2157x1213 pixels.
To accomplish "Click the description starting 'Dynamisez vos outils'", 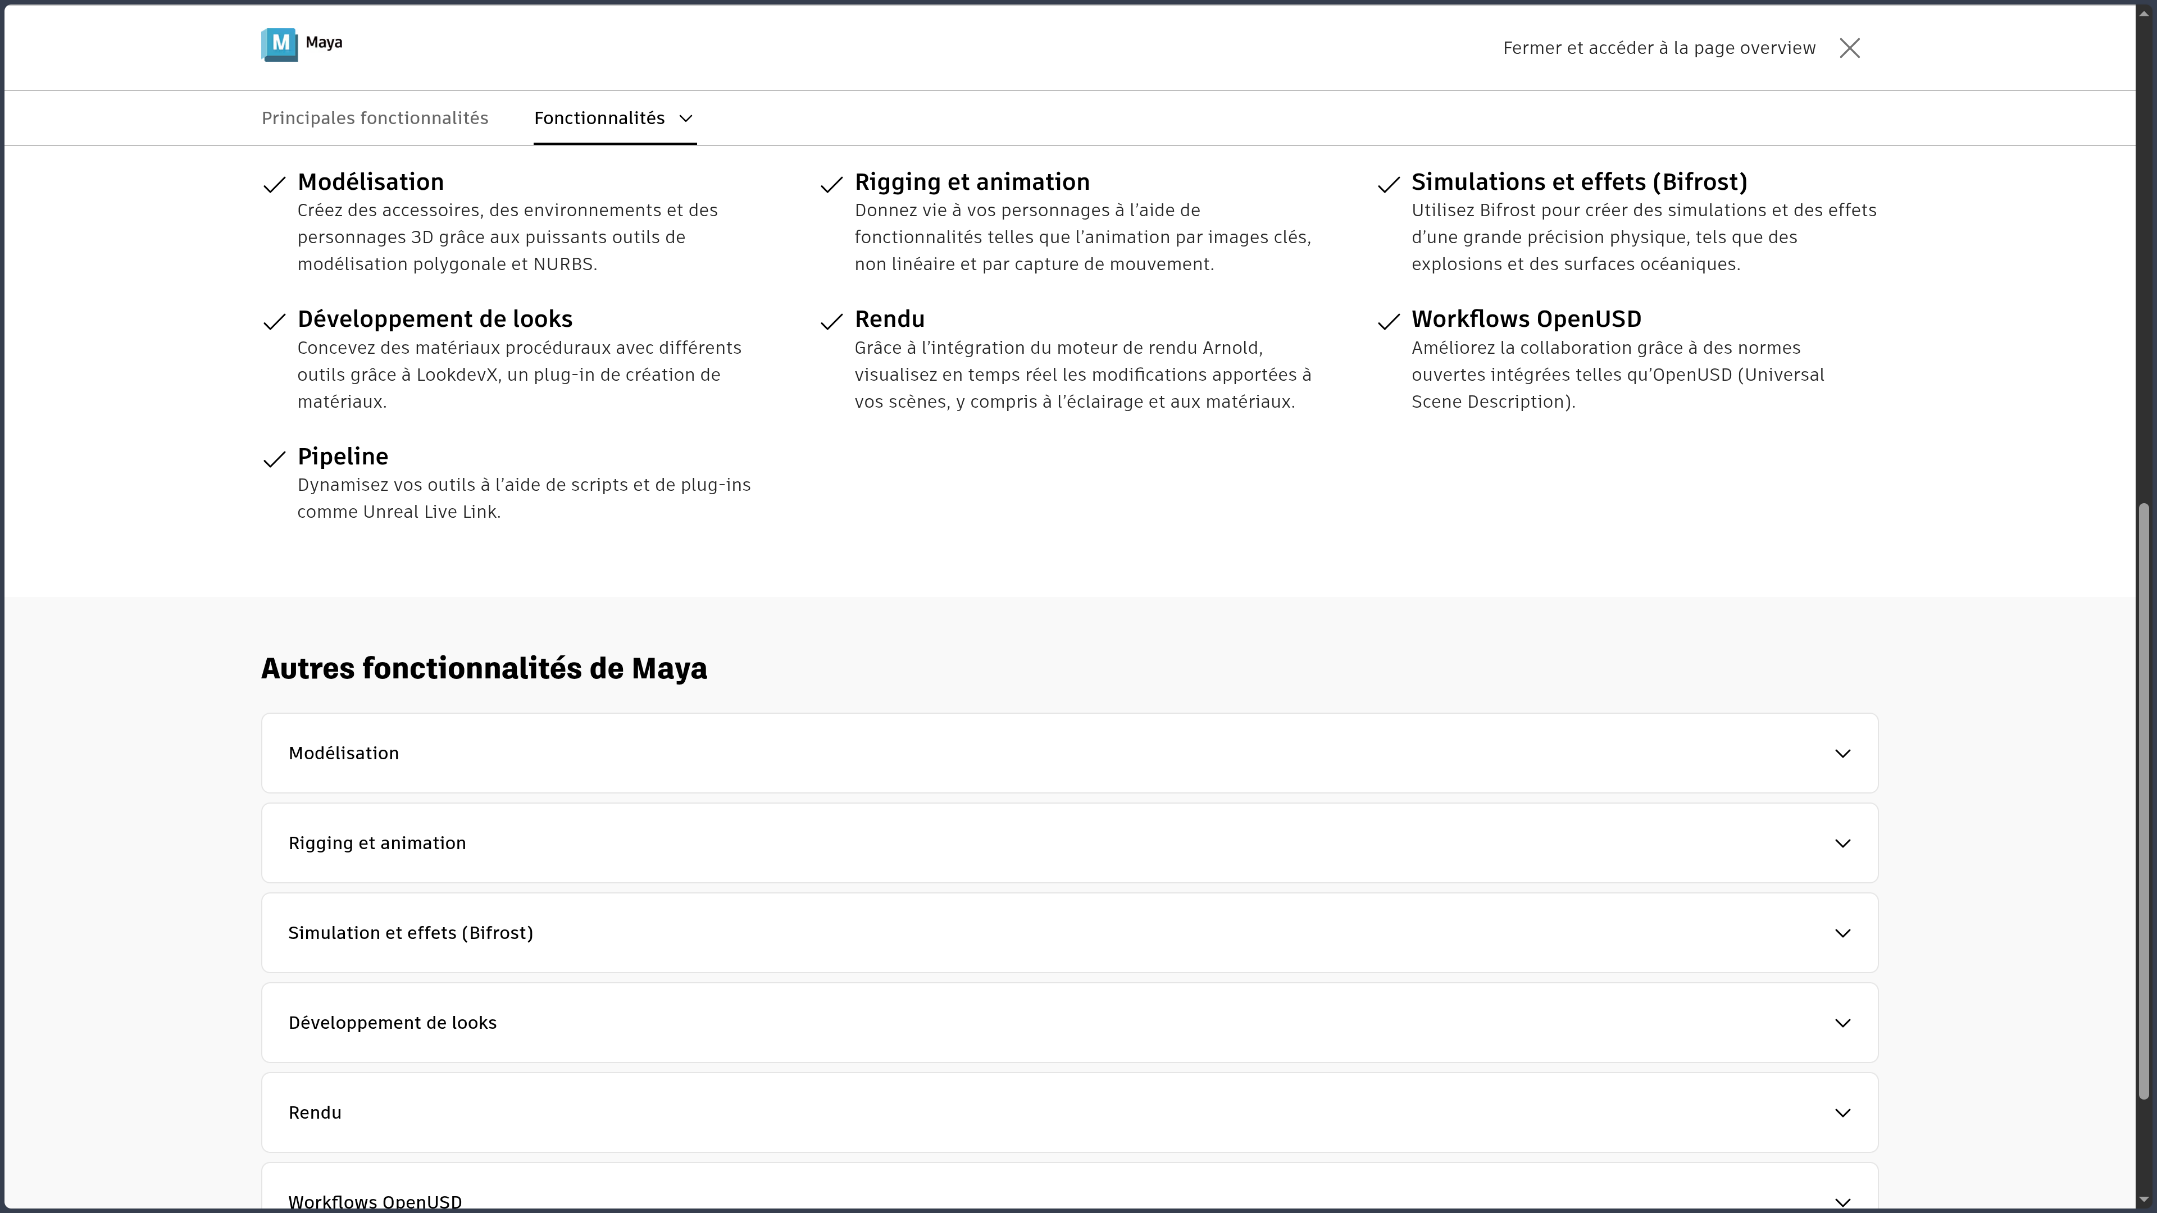I will coord(524,498).
